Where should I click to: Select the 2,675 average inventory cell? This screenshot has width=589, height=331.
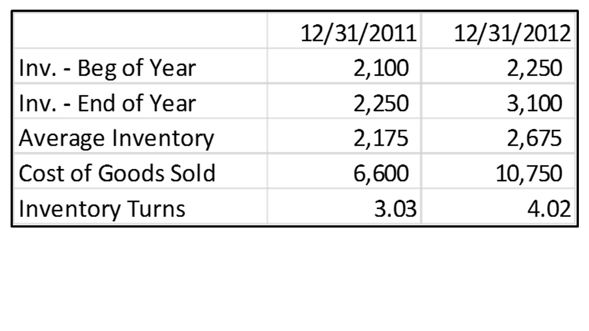click(498, 136)
